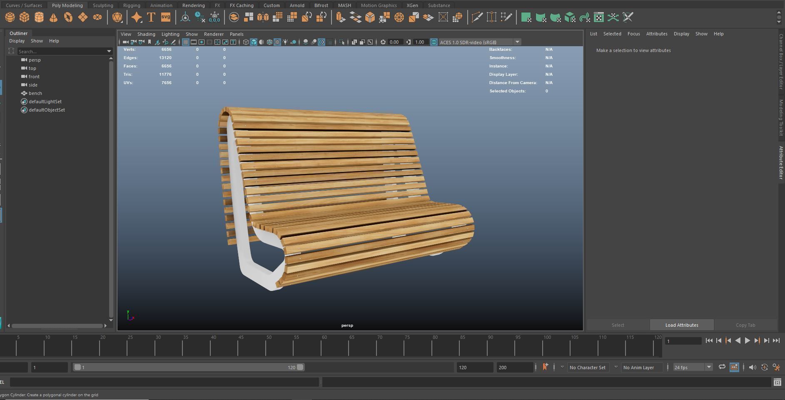
Task: Open the ACES 1.0 SDR-video view transform dropdown
Action: coord(480,42)
